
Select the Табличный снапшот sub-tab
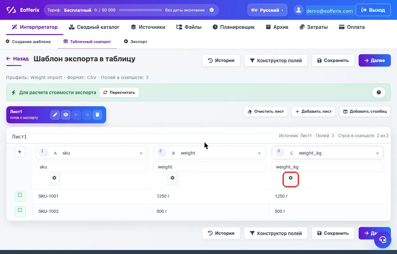coord(87,42)
